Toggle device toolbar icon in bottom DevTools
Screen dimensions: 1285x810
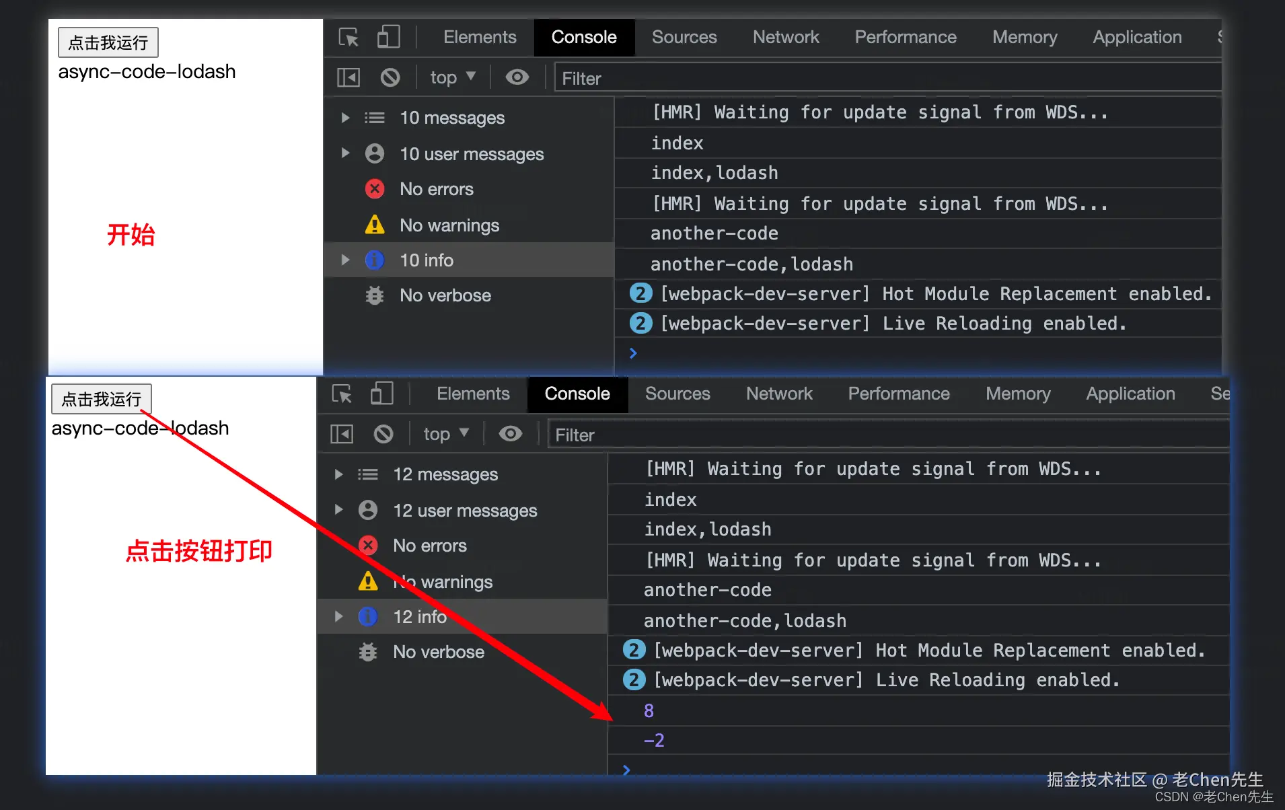pos(381,394)
